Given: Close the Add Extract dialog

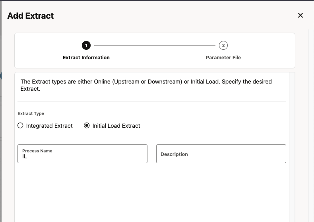Looking at the screenshot, I should [x=300, y=16].
